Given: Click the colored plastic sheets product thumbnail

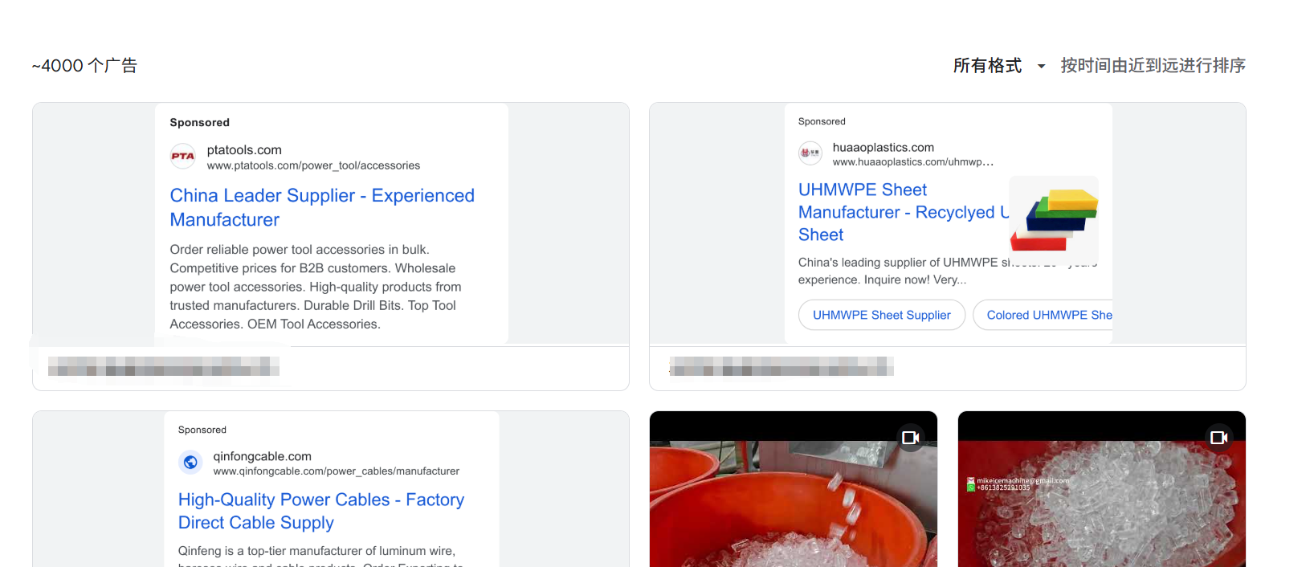Looking at the screenshot, I should [1054, 219].
